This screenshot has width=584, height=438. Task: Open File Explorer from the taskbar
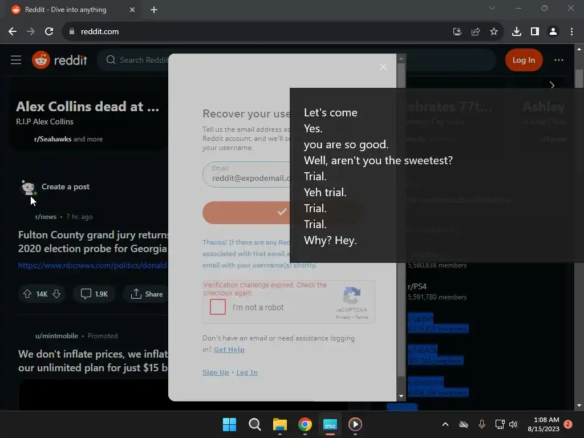pos(279,424)
